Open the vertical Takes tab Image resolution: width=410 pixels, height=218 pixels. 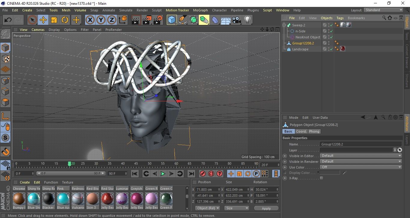(407, 36)
